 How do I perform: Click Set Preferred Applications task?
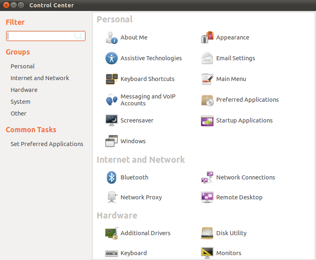click(47, 144)
